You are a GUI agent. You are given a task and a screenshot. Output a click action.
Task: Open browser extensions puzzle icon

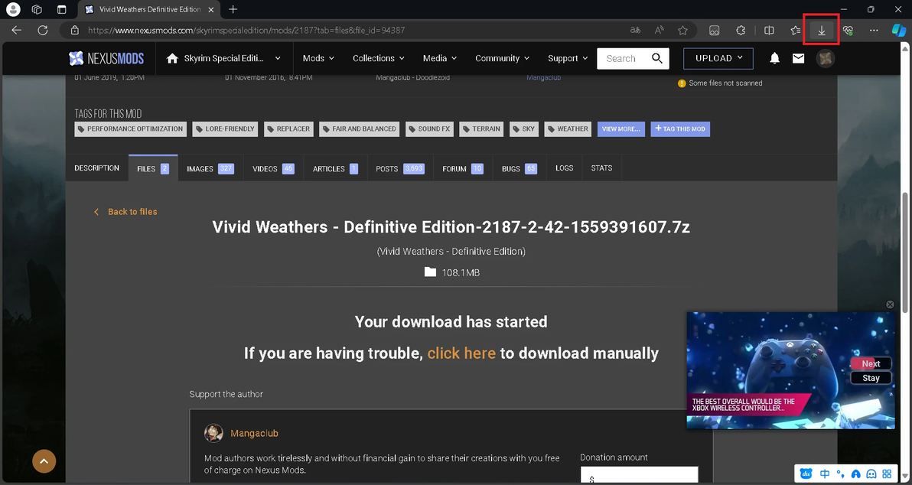(x=741, y=31)
